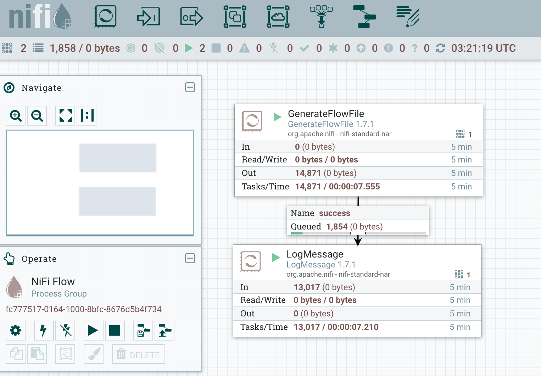This screenshot has height=376, width=541.
Task: Click the invalid components warning icon
Action: pos(244,48)
